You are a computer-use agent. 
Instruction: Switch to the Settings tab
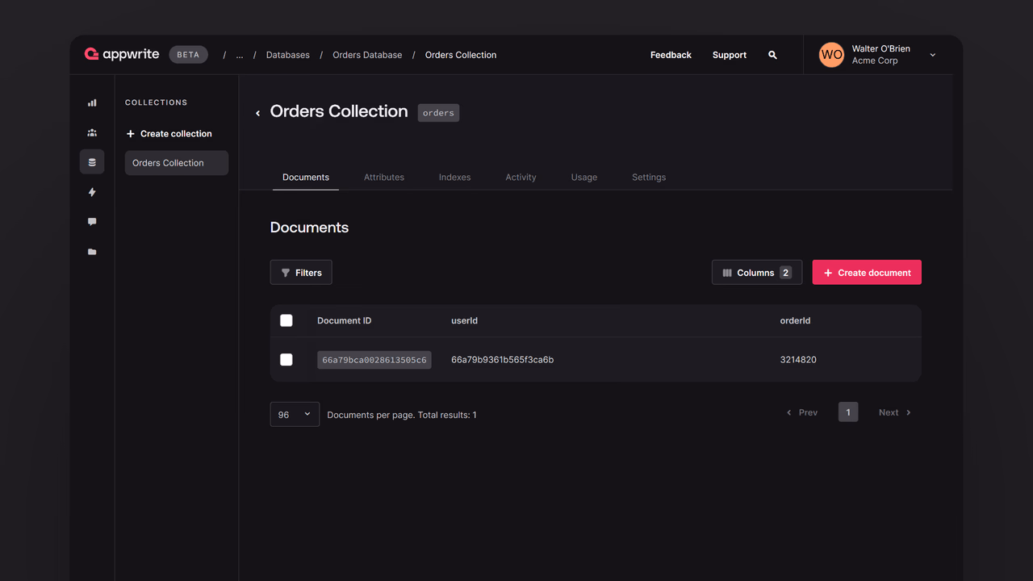click(x=649, y=177)
